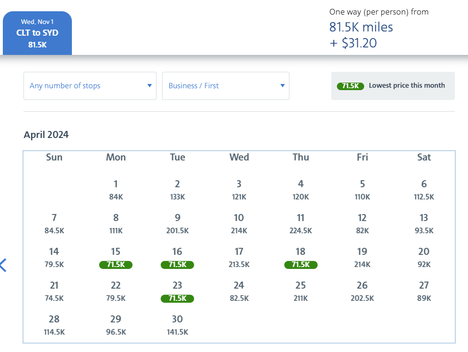
Task: Pick April 27 at 89K miles
Action: (x=424, y=291)
